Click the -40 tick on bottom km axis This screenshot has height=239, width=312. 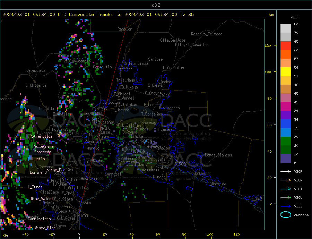pyautogui.click(x=25, y=234)
